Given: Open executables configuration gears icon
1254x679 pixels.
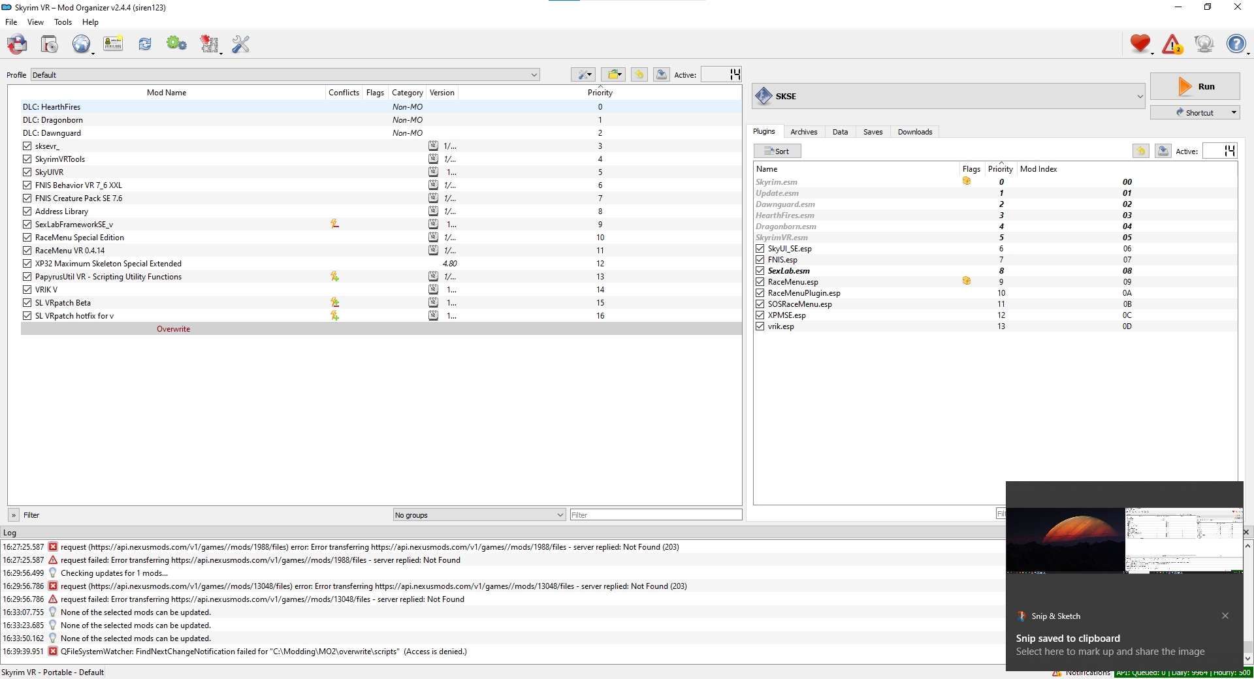Looking at the screenshot, I should point(176,44).
